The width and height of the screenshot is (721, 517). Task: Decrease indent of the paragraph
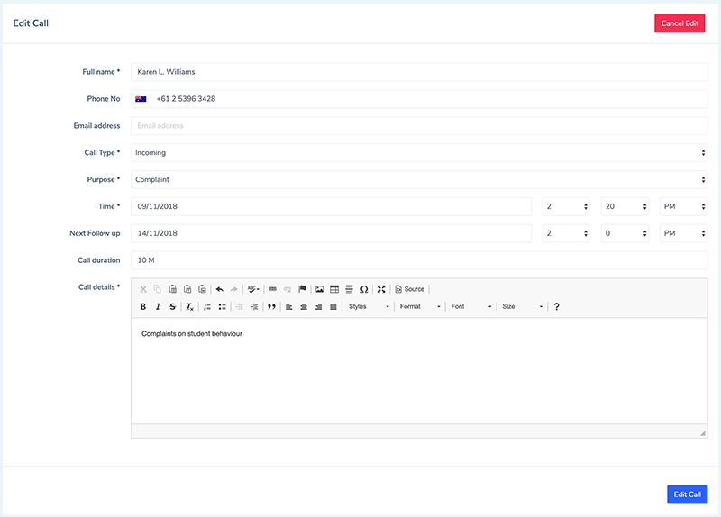[240, 306]
